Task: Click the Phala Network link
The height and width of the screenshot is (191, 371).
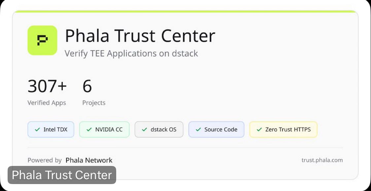Action: tap(89, 160)
